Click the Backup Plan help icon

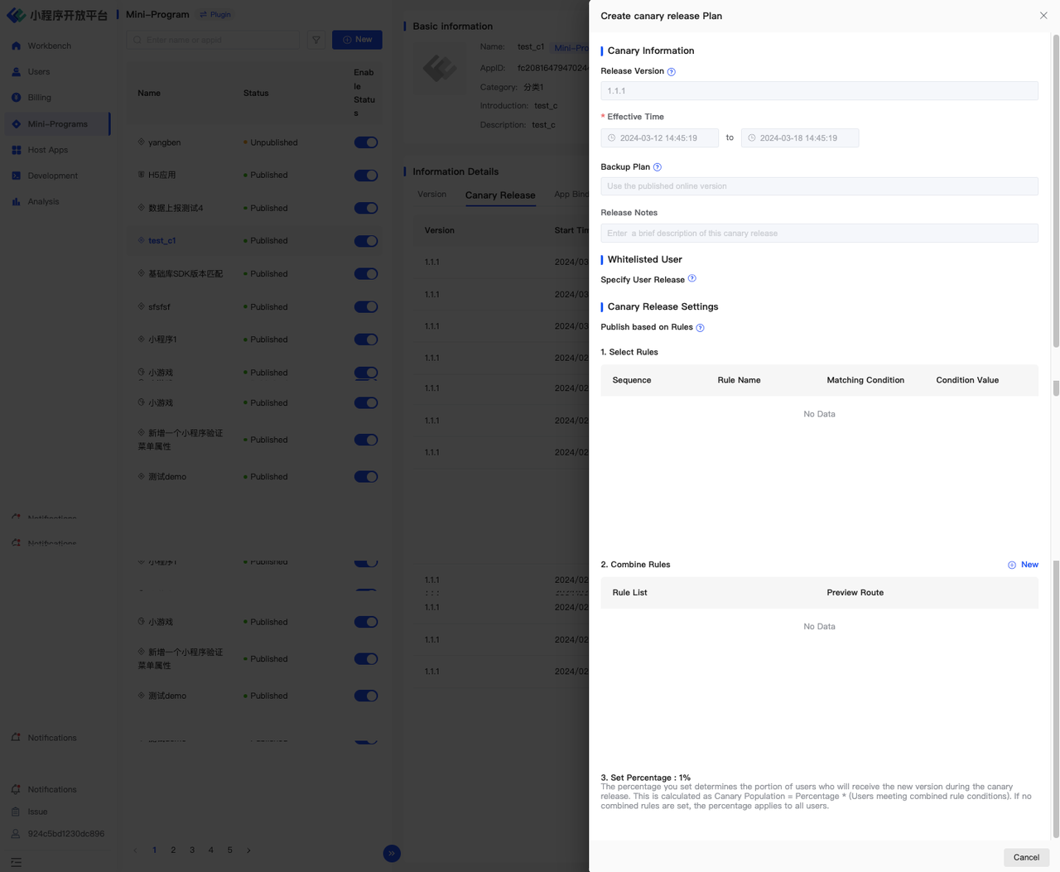coord(658,167)
